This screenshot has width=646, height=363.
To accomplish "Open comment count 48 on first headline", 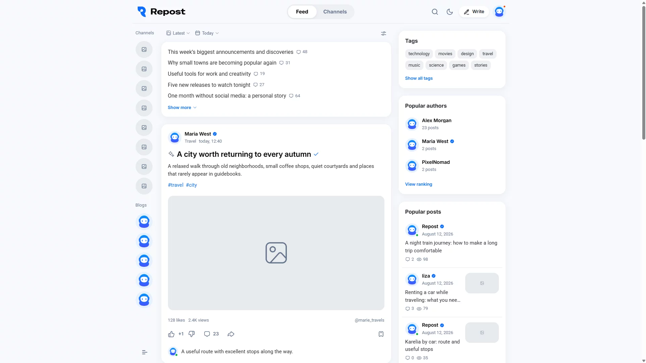I will tap(302, 52).
